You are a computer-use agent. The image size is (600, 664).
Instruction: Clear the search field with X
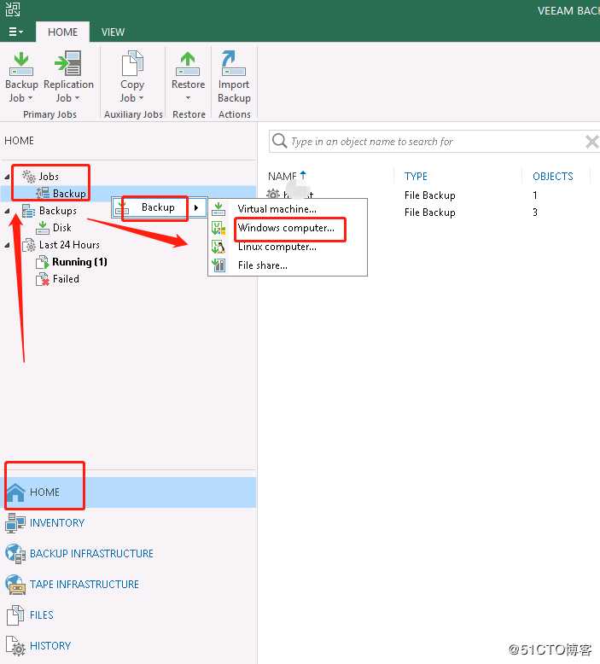(x=592, y=142)
